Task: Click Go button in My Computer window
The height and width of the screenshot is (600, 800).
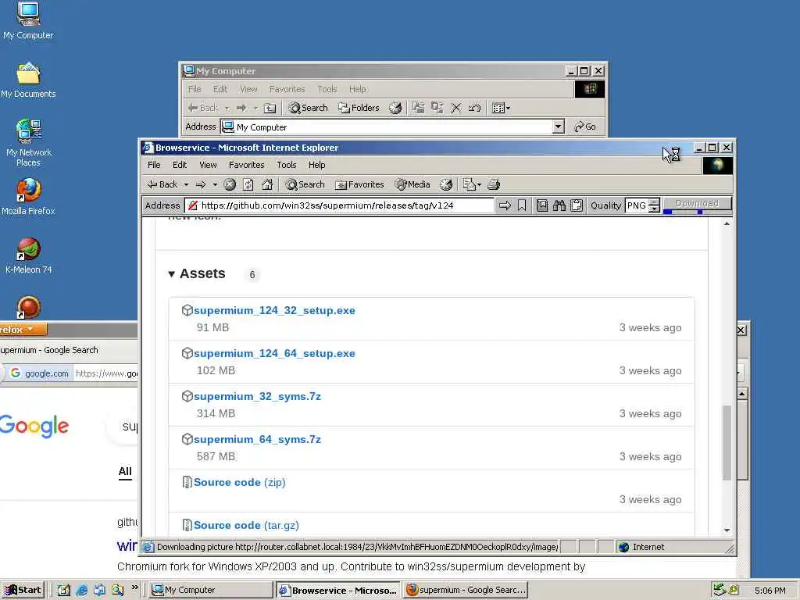Action: [584, 127]
